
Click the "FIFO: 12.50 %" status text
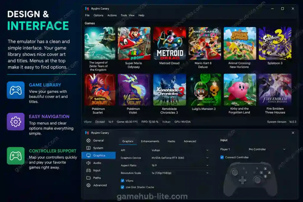[150, 122]
